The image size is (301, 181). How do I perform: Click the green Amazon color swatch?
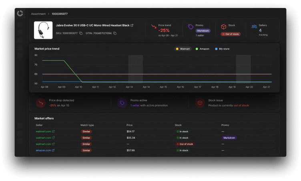tap(197, 49)
